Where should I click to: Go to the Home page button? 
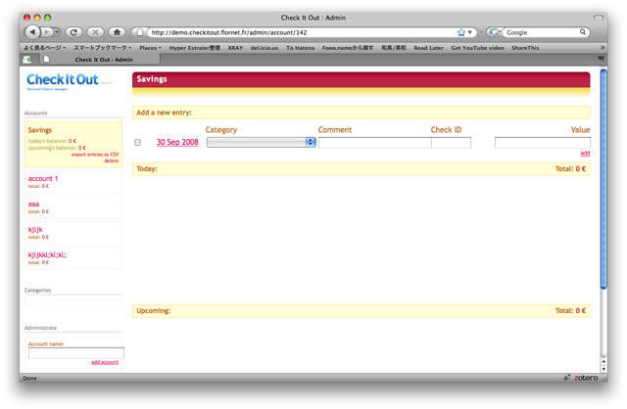click(117, 32)
